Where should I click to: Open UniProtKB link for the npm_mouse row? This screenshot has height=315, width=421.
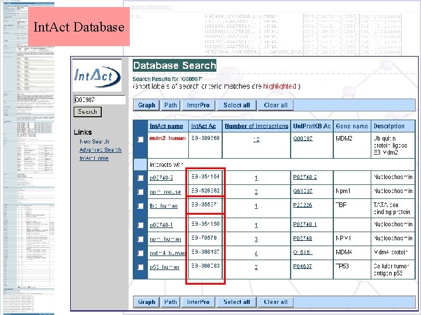click(303, 191)
